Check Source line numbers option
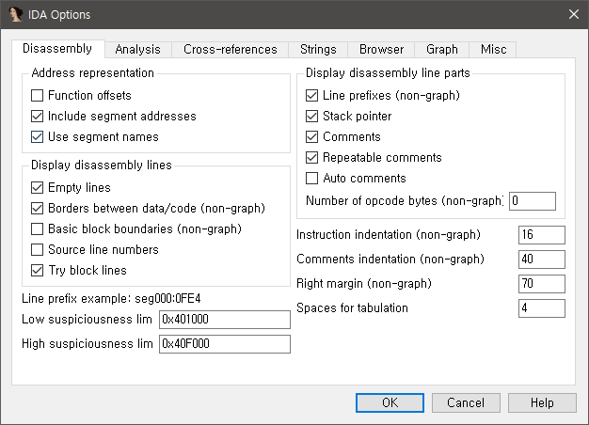The width and height of the screenshot is (589, 425). coord(37,250)
